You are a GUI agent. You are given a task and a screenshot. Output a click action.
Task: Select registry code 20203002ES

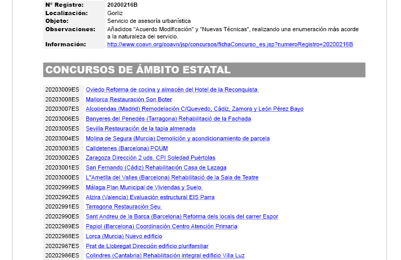tap(62, 158)
